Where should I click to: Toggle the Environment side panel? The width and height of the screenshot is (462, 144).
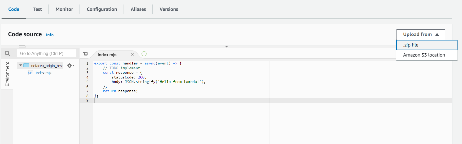[x=7, y=74]
